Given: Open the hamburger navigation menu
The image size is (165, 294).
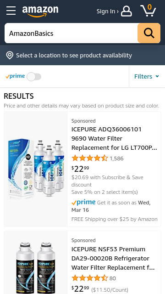Looking at the screenshot, I should 11,11.
